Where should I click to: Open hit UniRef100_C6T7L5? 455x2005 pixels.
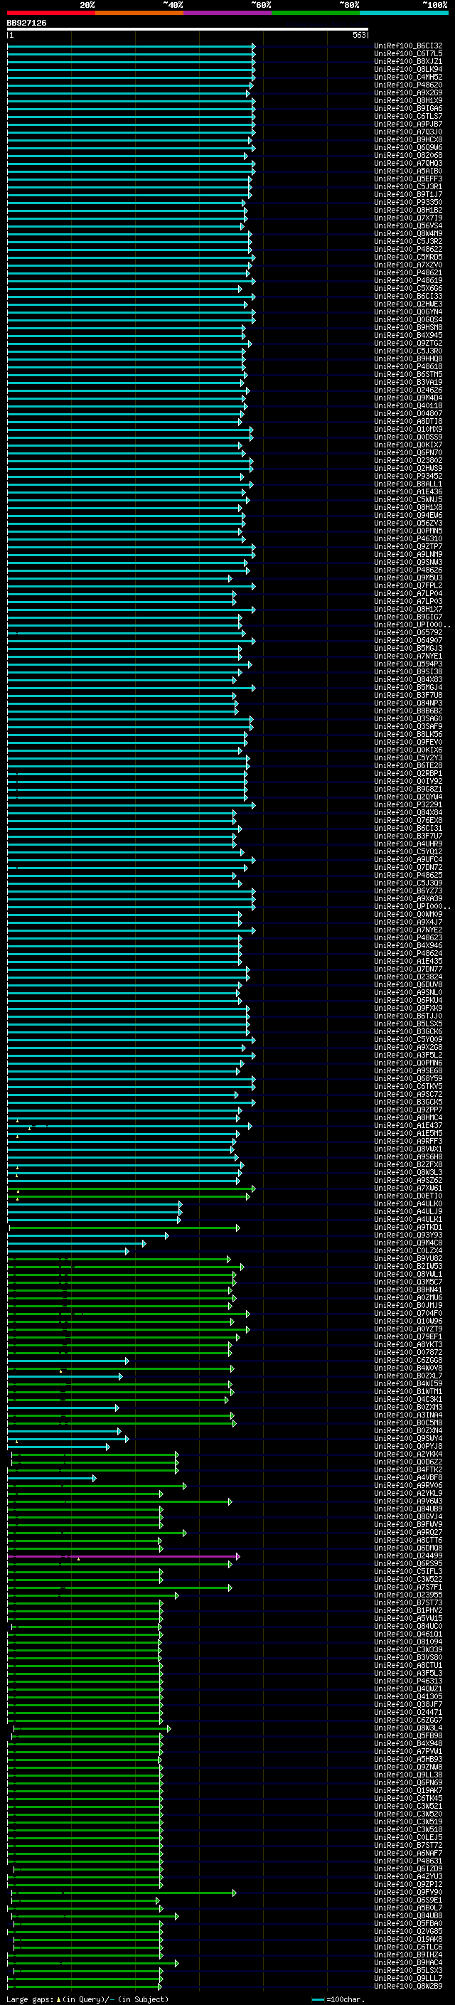pos(408,54)
